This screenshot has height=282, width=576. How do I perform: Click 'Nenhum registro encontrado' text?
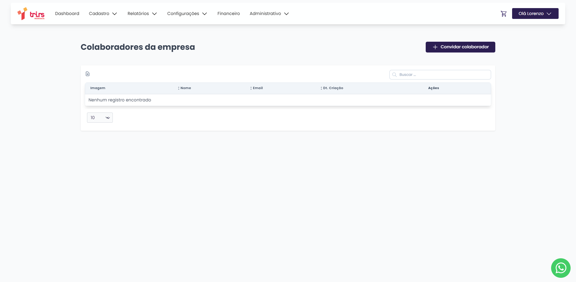click(x=120, y=100)
